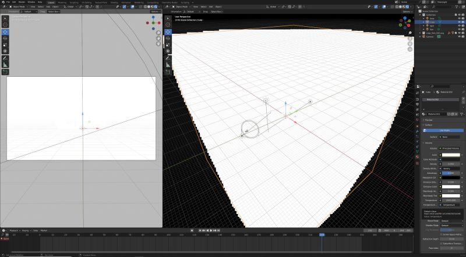The width and height of the screenshot is (466, 257).
Task: Select the Scale tool in right viewport
Action: coord(168,45)
